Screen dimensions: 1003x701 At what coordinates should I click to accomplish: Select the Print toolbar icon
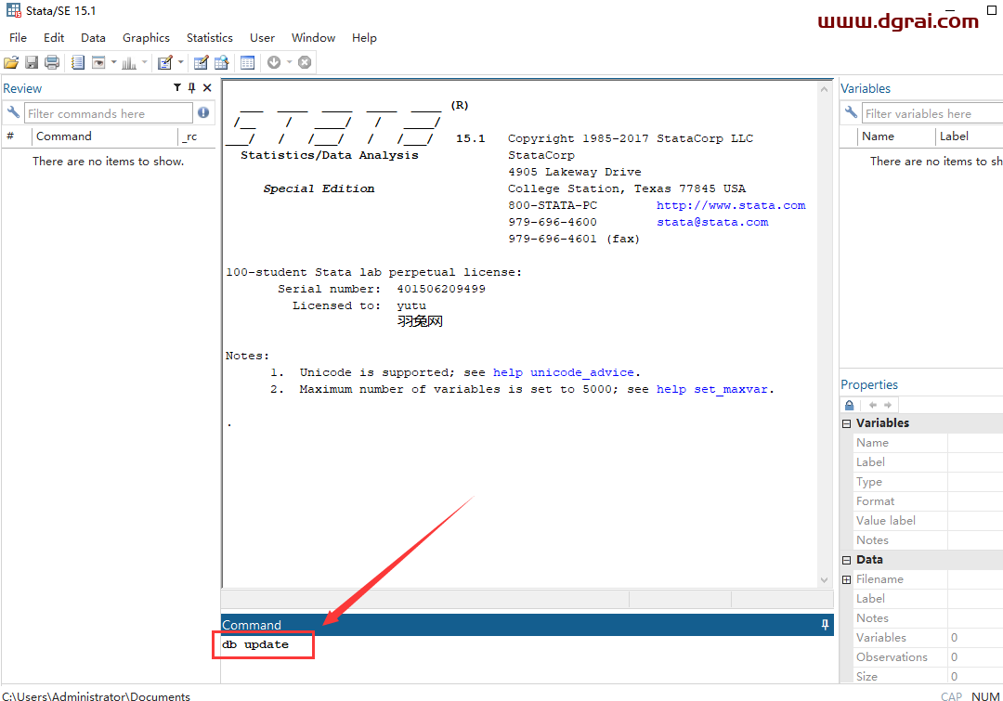pyautogui.click(x=52, y=62)
